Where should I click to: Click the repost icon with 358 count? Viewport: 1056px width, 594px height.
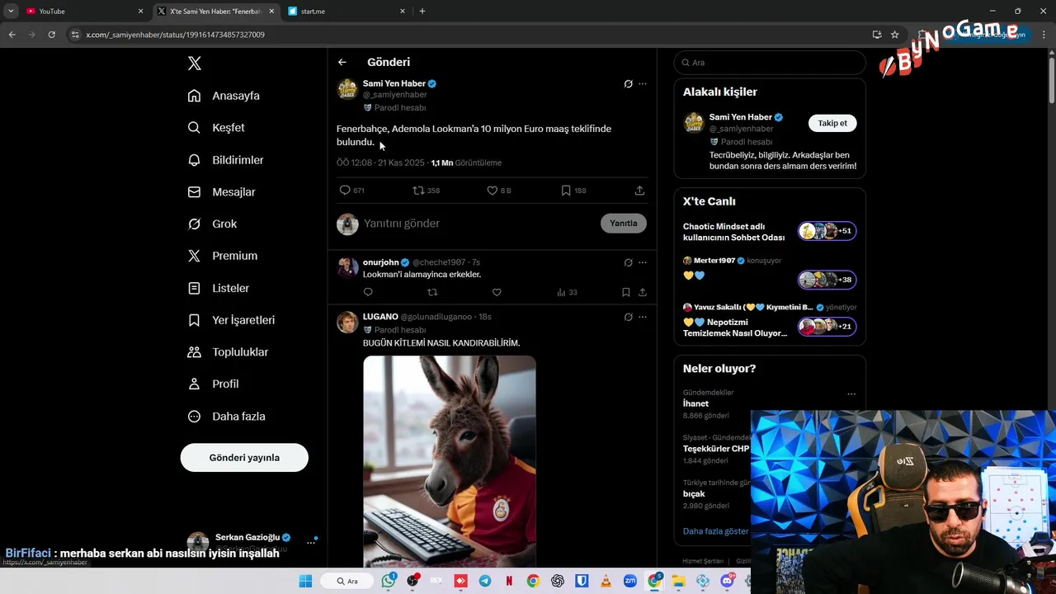coord(427,191)
